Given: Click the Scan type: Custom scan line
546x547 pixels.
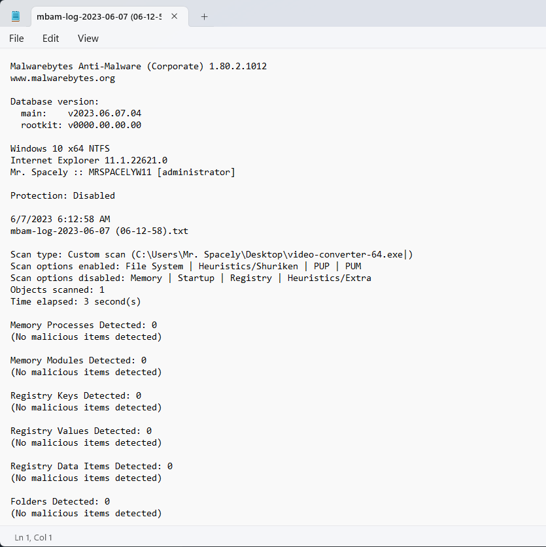Looking at the screenshot, I should coord(212,254).
